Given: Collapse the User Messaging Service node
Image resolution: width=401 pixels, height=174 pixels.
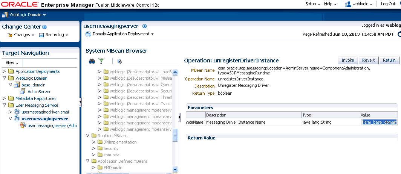Looking at the screenshot, I should point(4,105).
